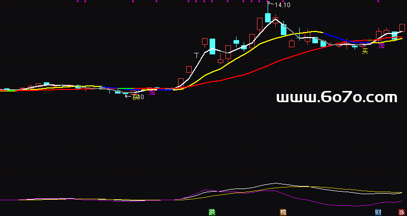Select the last red candle at right edge
The image size is (407, 216).
click(x=402, y=28)
